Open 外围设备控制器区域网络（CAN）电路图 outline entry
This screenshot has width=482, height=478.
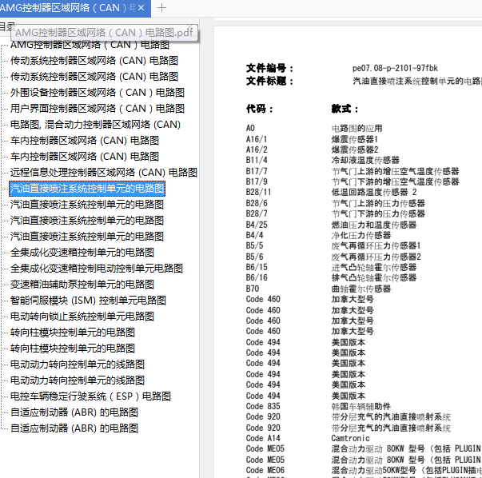(98, 93)
